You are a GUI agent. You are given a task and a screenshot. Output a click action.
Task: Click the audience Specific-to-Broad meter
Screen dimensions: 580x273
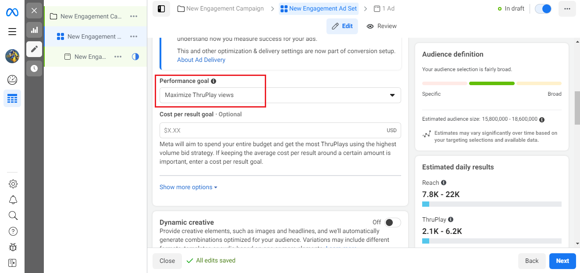[492, 83]
